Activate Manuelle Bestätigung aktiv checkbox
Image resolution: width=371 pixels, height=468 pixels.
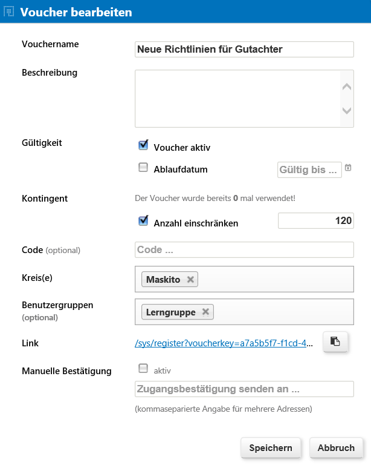coord(143,369)
